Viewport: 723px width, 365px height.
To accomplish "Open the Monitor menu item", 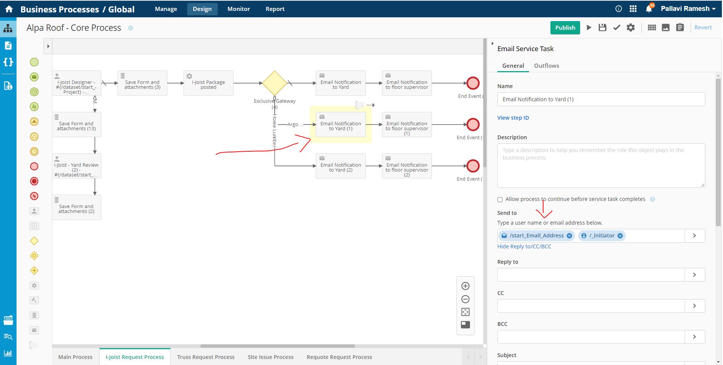I will pyautogui.click(x=238, y=9).
